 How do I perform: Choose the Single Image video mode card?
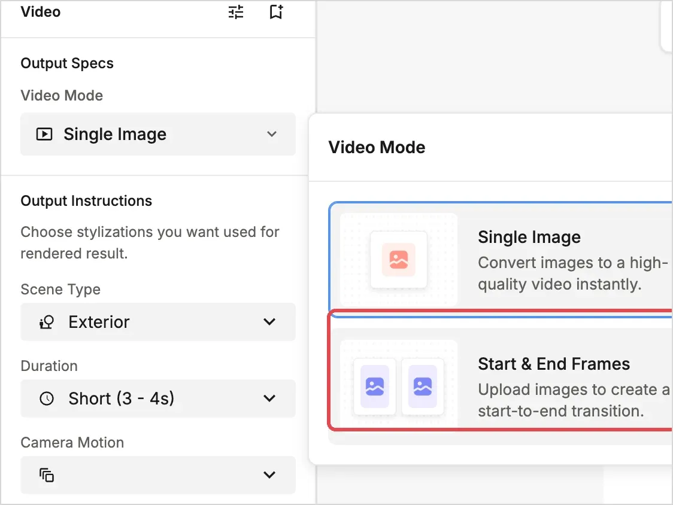click(x=501, y=260)
